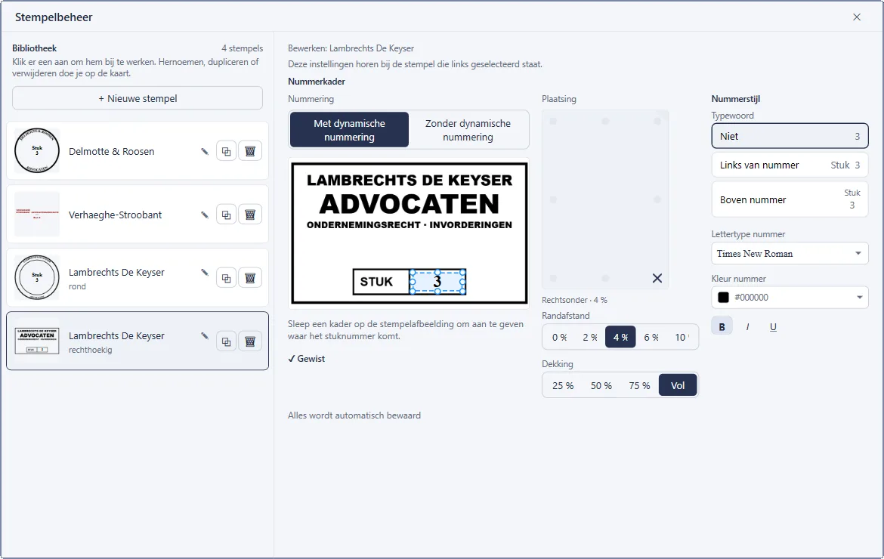This screenshot has height=559, width=884.
Task: Click pencil icon beside Verhaeghe-Stroobant
Action: tap(205, 215)
